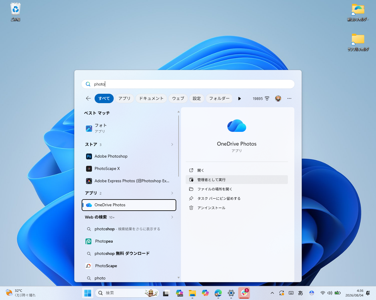Open the 新しいフォルダー desktop folder
376x300 pixels.
(358, 13)
